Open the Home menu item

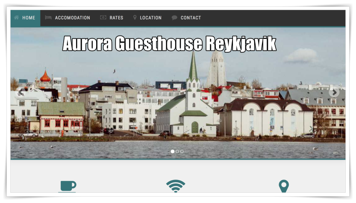click(26, 18)
